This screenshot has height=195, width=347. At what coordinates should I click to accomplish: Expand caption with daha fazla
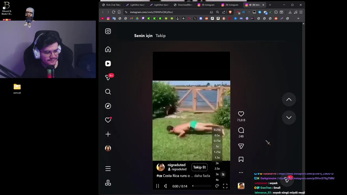click(x=202, y=176)
